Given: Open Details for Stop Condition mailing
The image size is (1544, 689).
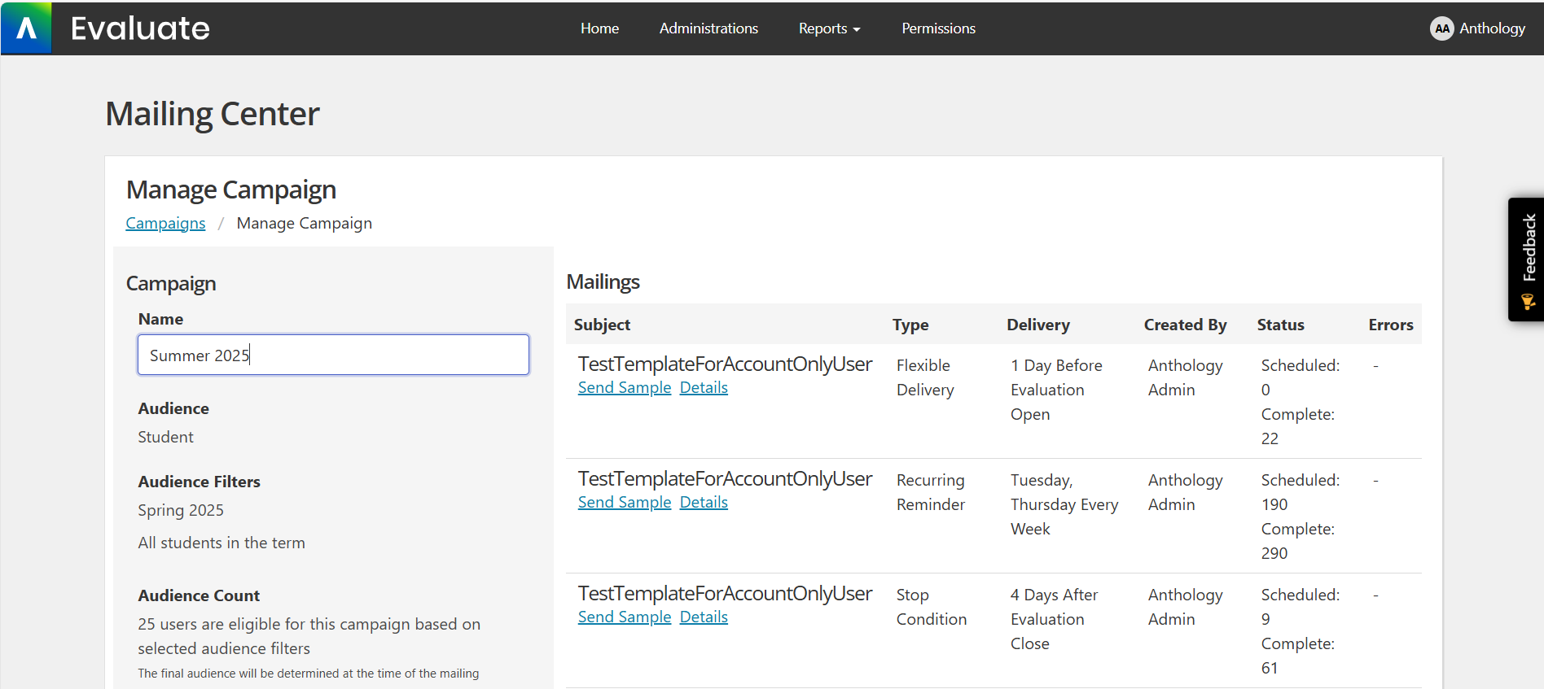Looking at the screenshot, I should [704, 617].
